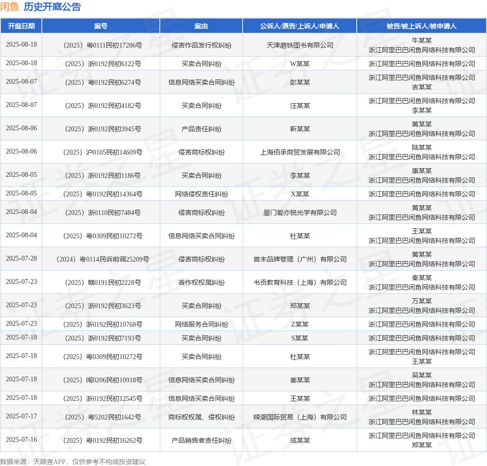Select case number (2025)浙0110民初7484号

[x=103, y=213]
